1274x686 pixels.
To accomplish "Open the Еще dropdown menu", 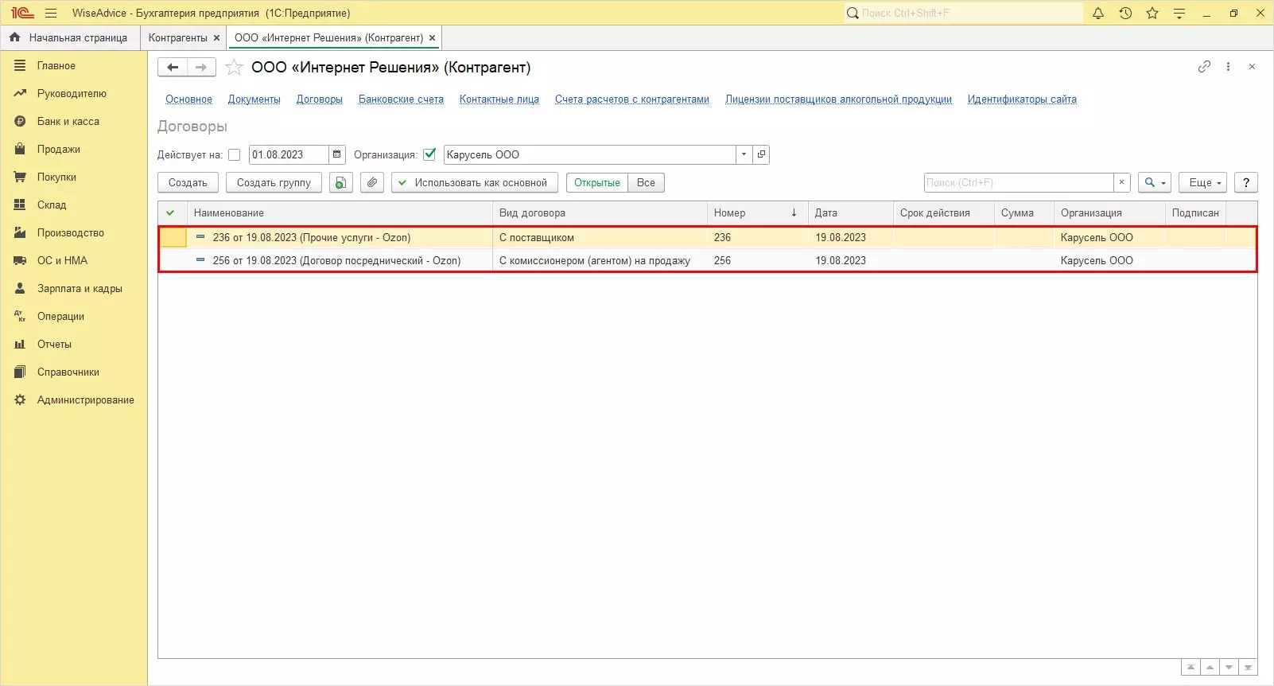I will (x=1203, y=182).
